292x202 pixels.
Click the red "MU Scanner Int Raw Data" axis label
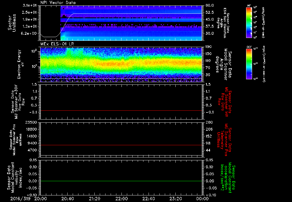224,102
